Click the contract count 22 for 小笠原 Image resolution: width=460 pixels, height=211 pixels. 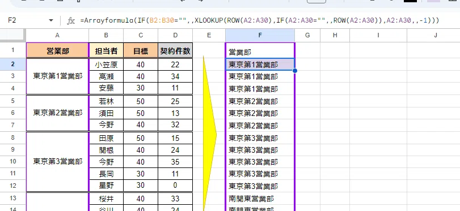tap(175, 64)
